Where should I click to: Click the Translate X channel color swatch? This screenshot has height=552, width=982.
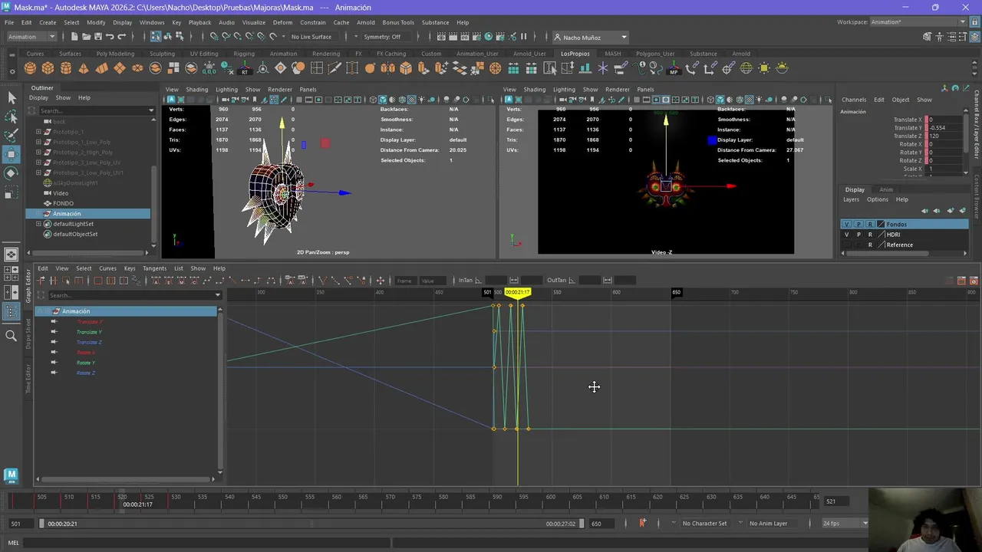927,120
